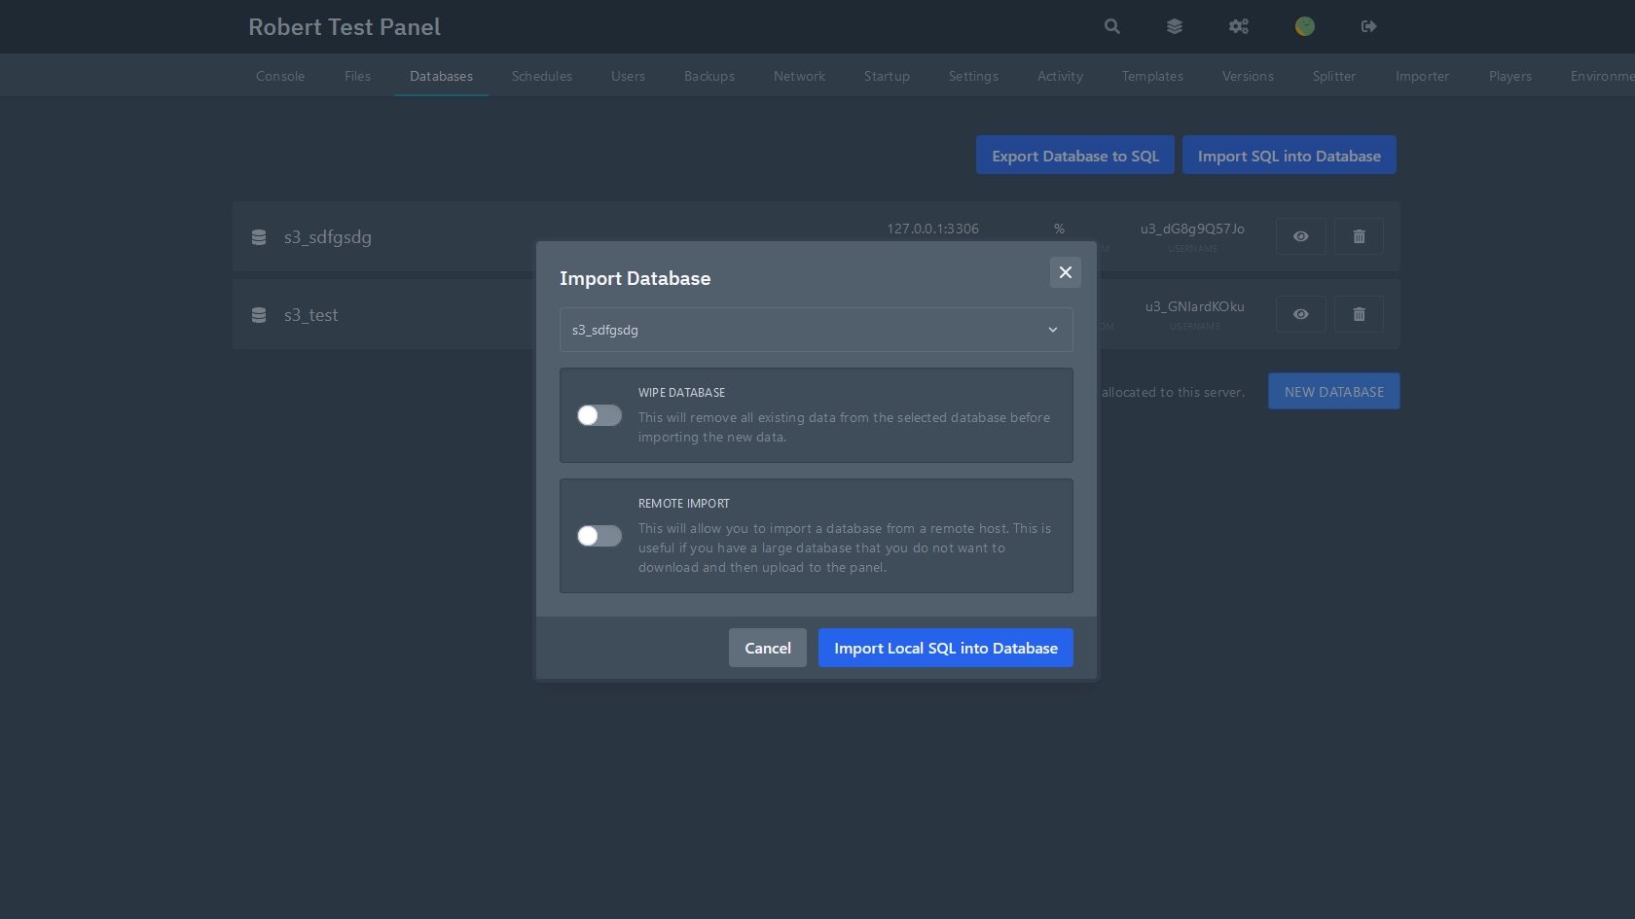Click the search magnifier icon in header
The height and width of the screenshot is (919, 1635).
pos(1111,26)
